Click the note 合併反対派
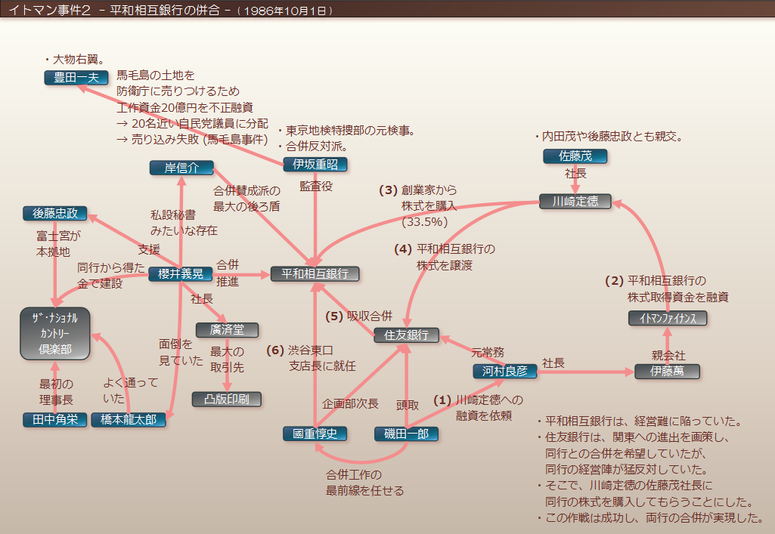The width and height of the screenshot is (775, 534). (x=313, y=147)
